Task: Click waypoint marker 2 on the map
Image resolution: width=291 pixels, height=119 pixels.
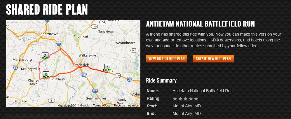Action: (x=45, y=55)
